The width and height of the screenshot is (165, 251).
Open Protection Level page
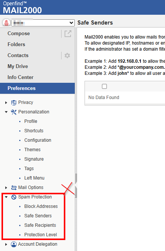(40, 235)
